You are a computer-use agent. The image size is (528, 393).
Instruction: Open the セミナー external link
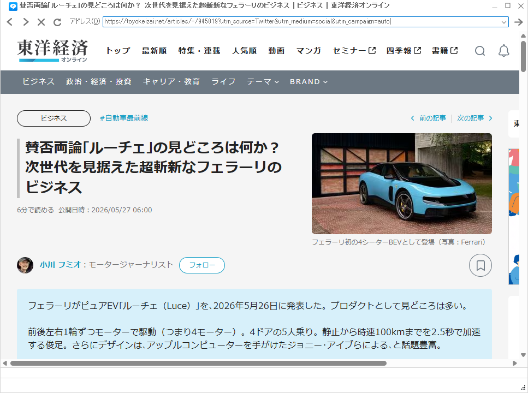(354, 51)
